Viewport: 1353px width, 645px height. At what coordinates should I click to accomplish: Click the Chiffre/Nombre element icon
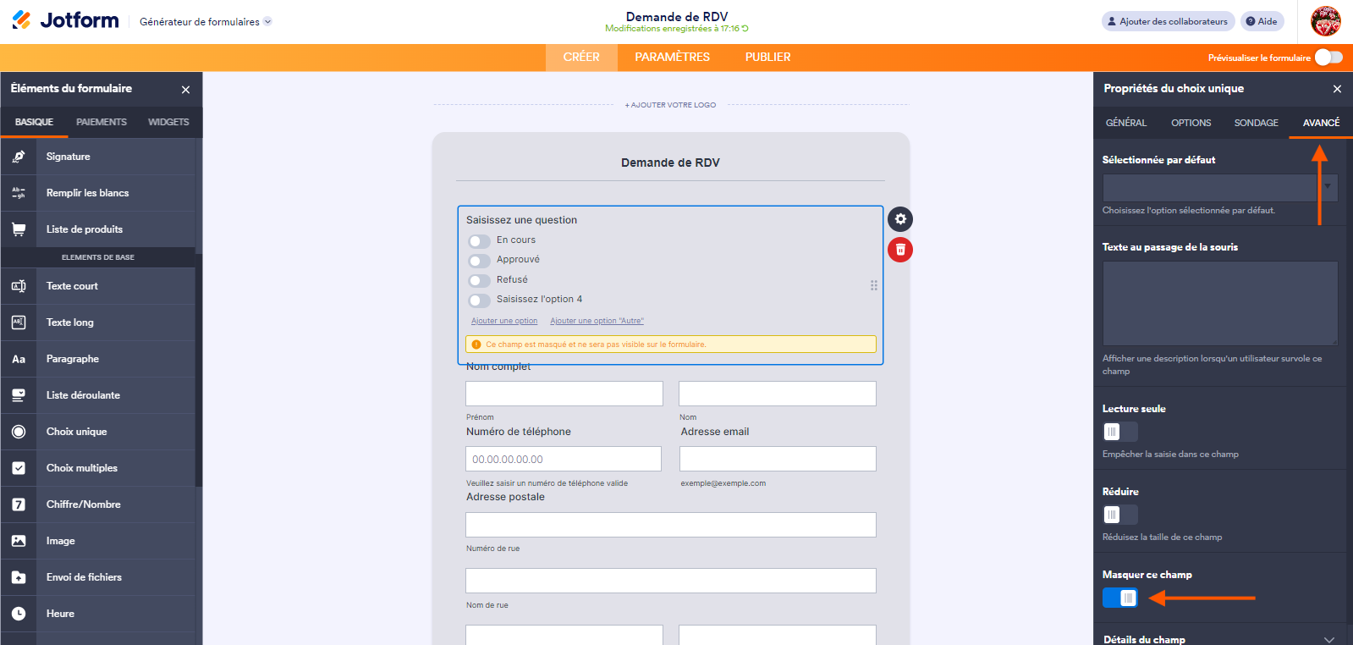[x=19, y=504]
